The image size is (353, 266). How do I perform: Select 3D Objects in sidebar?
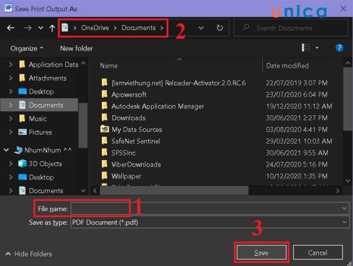pyautogui.click(x=45, y=164)
